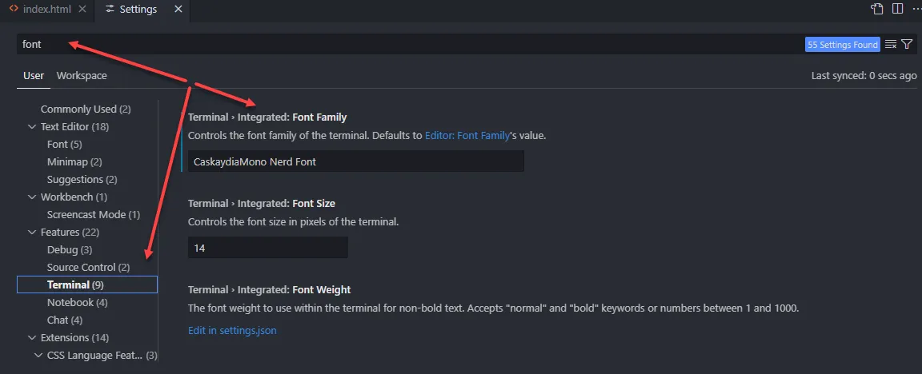Open Settings (JSON) file icon
Viewport: 922px width, 374px height.
tap(878, 10)
